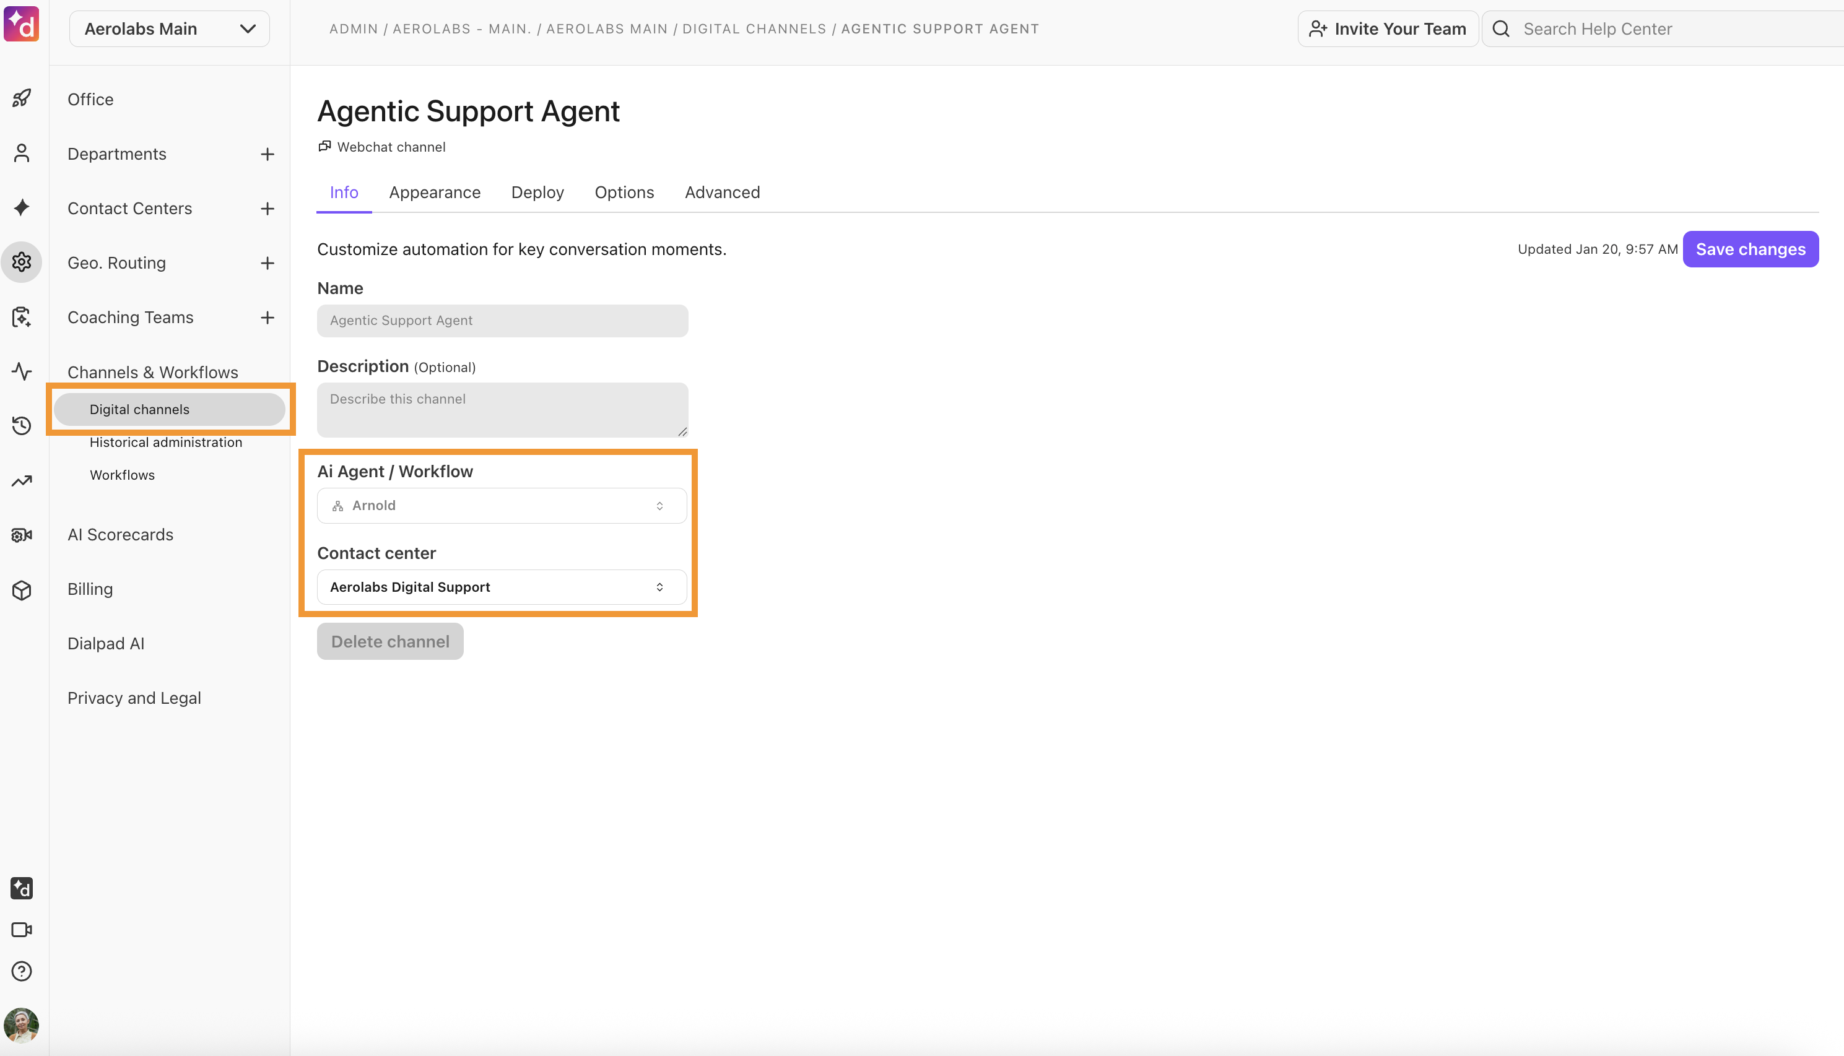Select Historical administration in sidebar
1844x1056 pixels.
pos(166,443)
